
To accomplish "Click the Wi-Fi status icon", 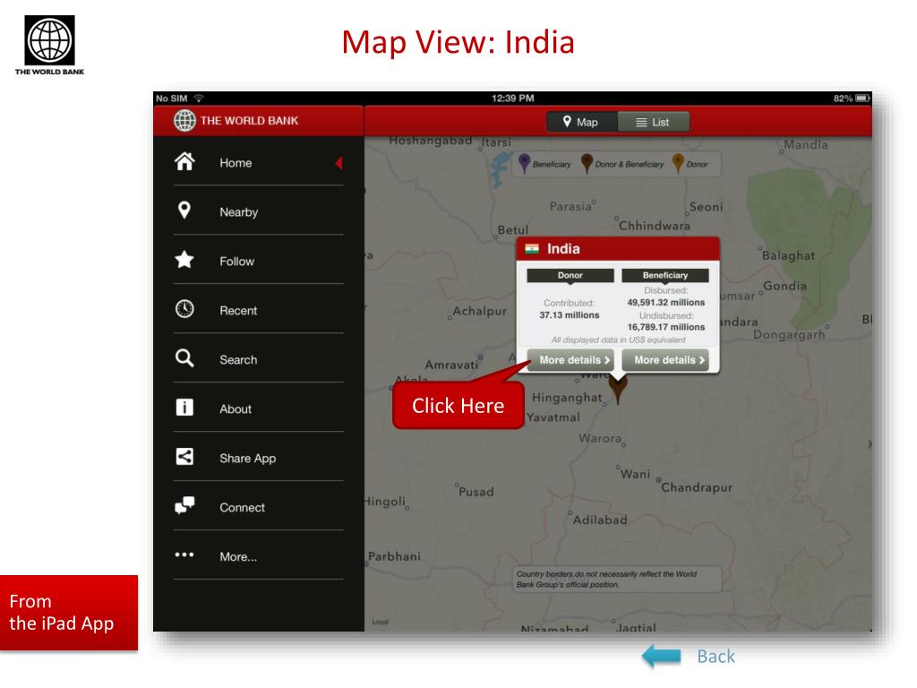I will tap(199, 99).
